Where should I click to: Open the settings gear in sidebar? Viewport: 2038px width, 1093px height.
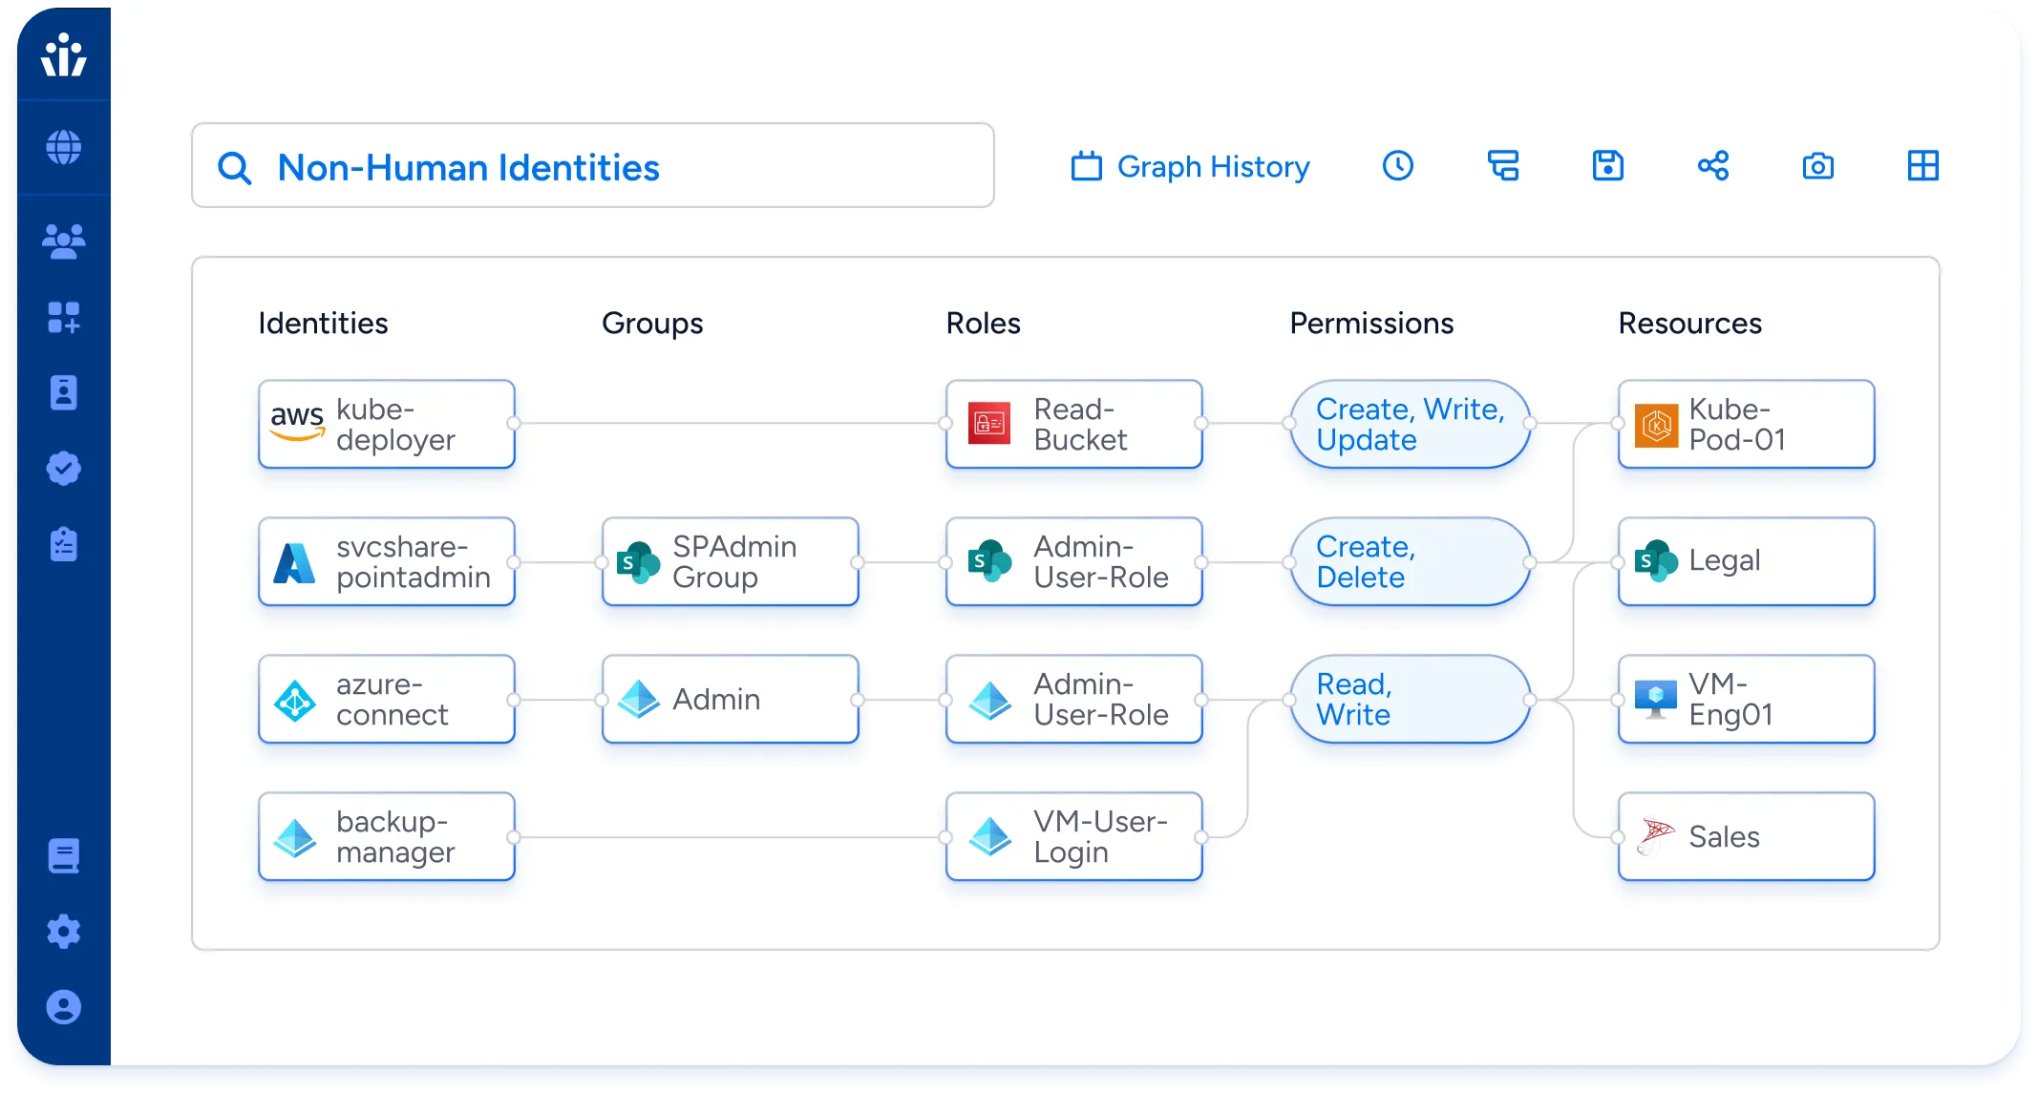(x=63, y=931)
